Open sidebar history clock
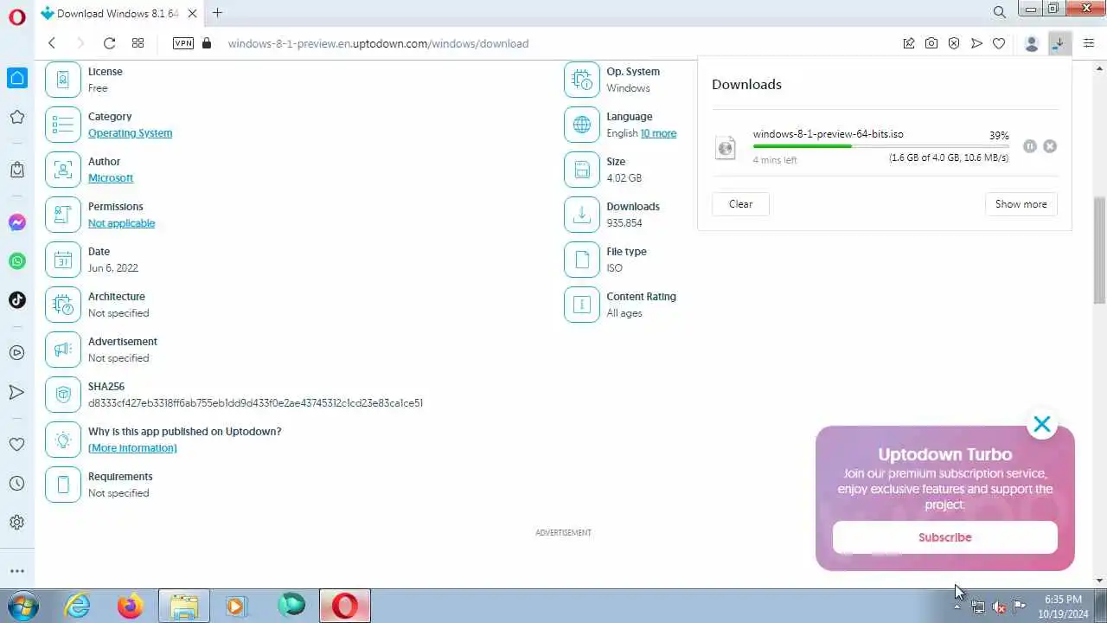 (17, 484)
